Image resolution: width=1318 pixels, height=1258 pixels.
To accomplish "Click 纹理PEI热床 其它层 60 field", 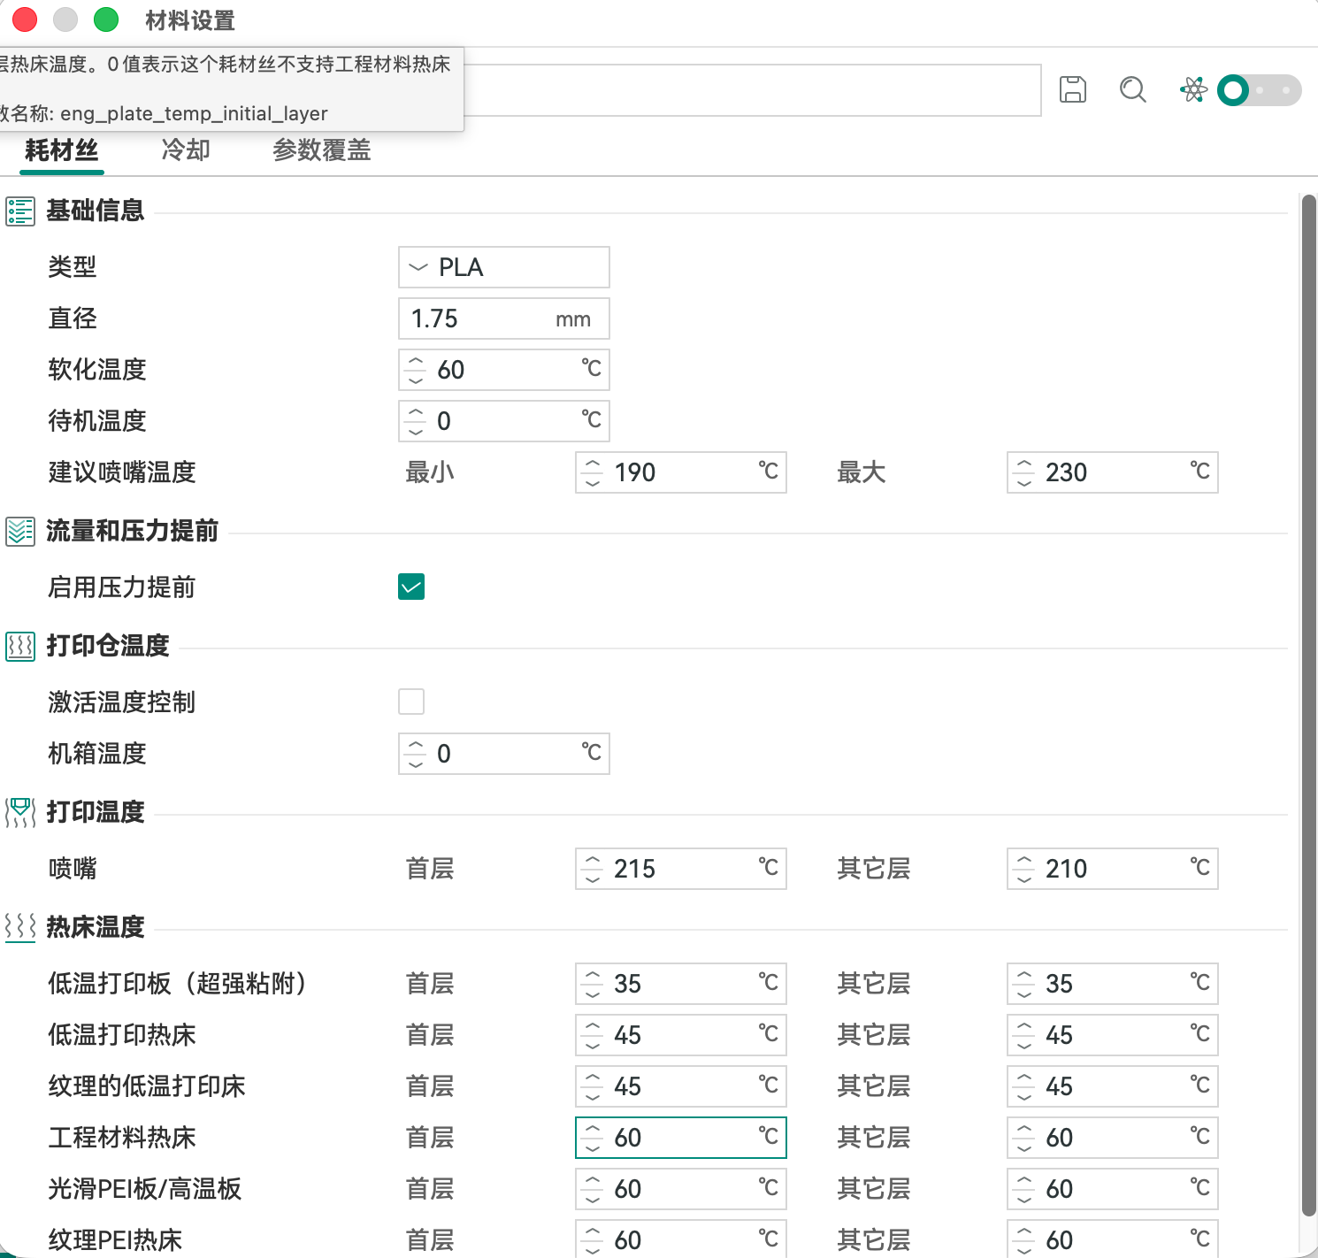I will (1113, 1239).
